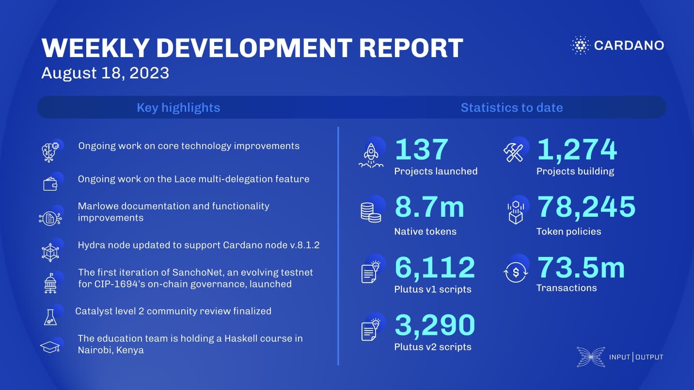Image resolution: width=694 pixels, height=390 pixels.
Task: Click the rocket icon for Projects launched
Action: [x=371, y=155]
